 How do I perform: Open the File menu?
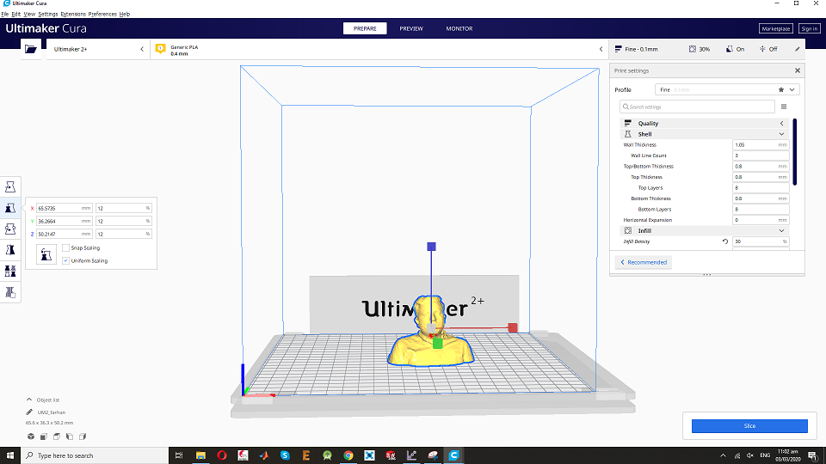[5, 15]
